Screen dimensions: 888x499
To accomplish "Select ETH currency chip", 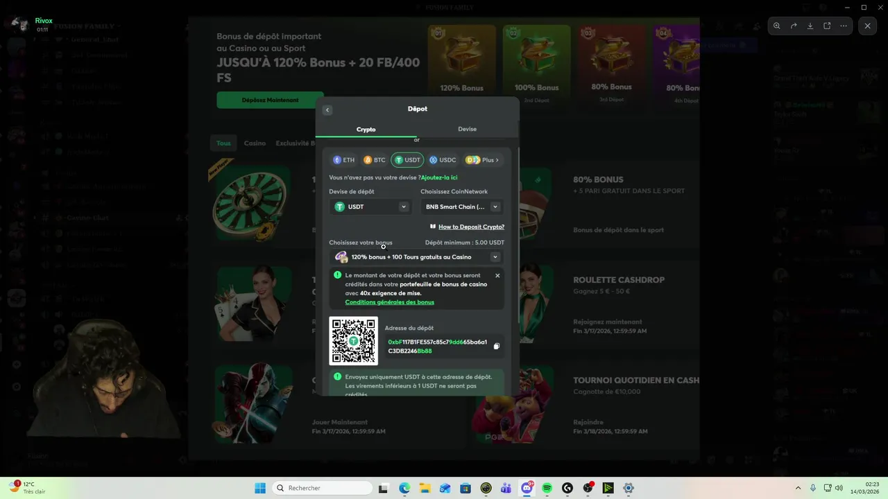I will tap(344, 160).
